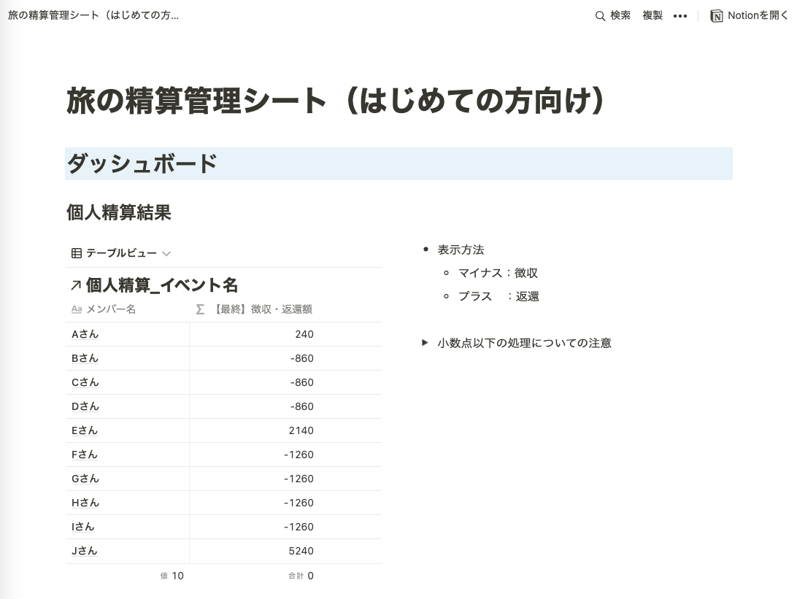Open the テーブルビュー view dropdown chevron

point(166,253)
